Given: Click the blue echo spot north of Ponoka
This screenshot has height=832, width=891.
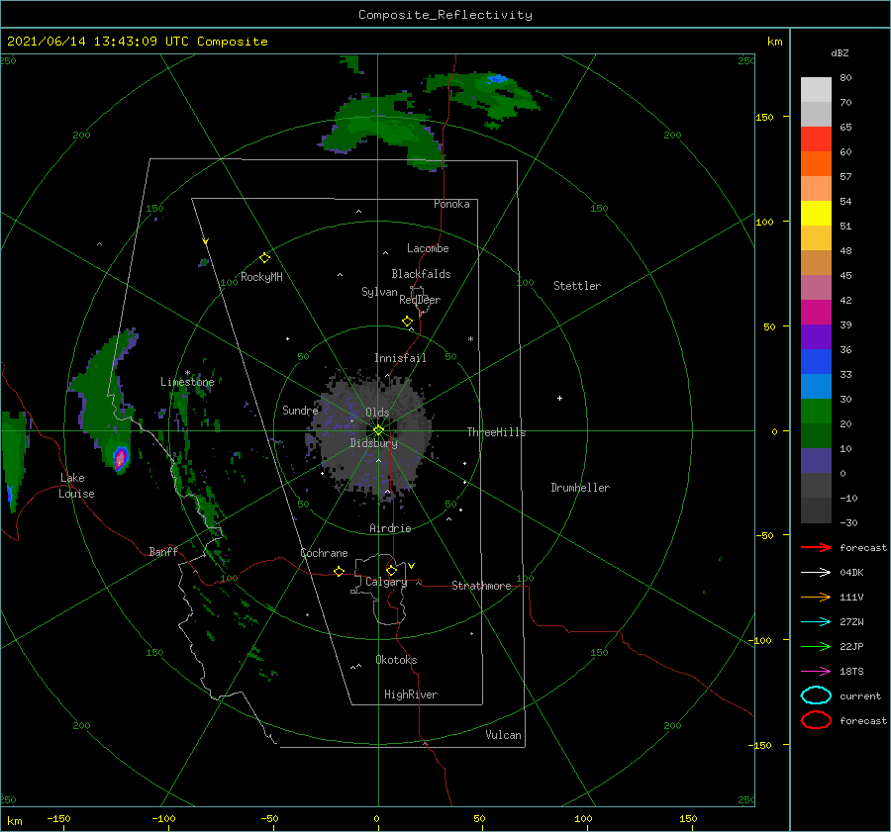Looking at the screenshot, I should tap(498, 78).
